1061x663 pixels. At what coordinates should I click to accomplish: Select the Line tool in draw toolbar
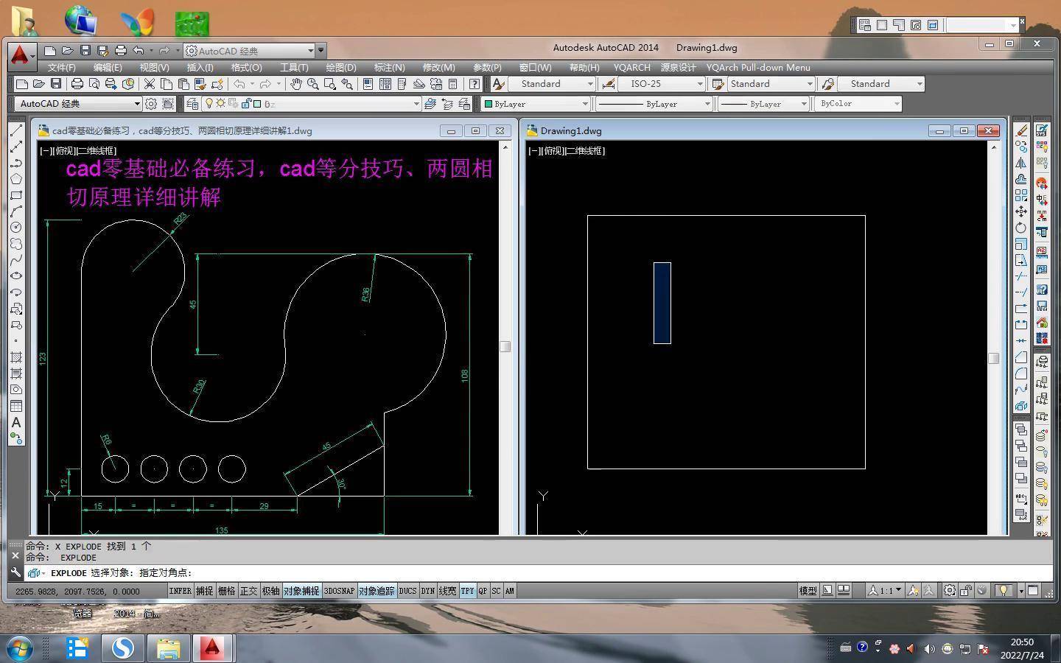pos(15,131)
